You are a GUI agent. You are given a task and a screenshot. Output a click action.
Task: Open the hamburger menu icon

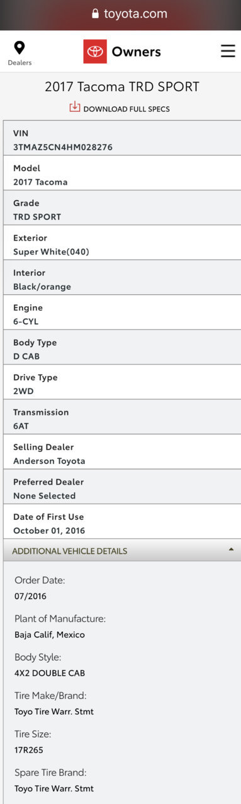click(228, 52)
